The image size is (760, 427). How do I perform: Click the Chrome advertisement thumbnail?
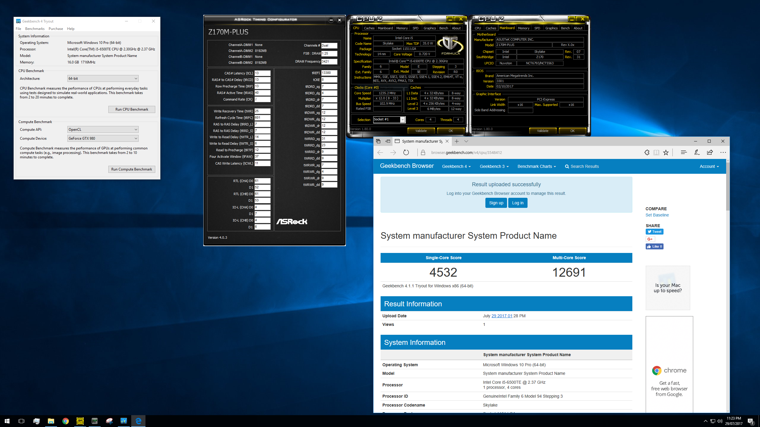pos(669,364)
